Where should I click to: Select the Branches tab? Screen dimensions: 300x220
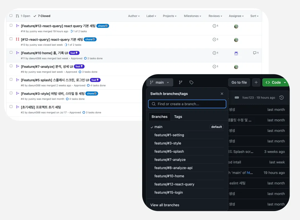pyautogui.click(x=160, y=117)
